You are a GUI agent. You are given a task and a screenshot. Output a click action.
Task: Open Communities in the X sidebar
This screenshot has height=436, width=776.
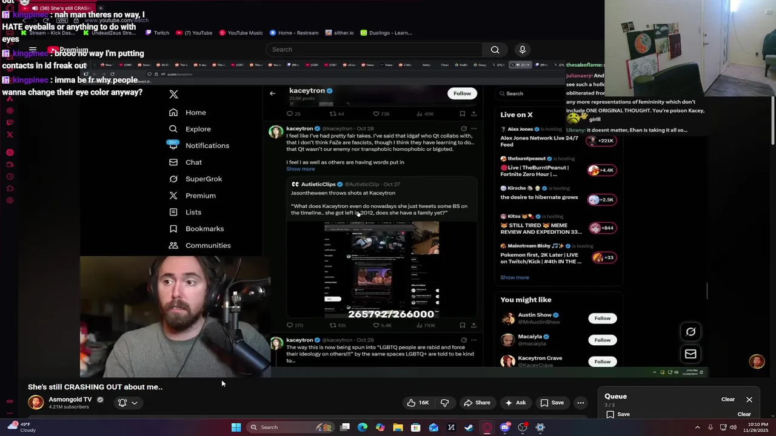pos(200,245)
